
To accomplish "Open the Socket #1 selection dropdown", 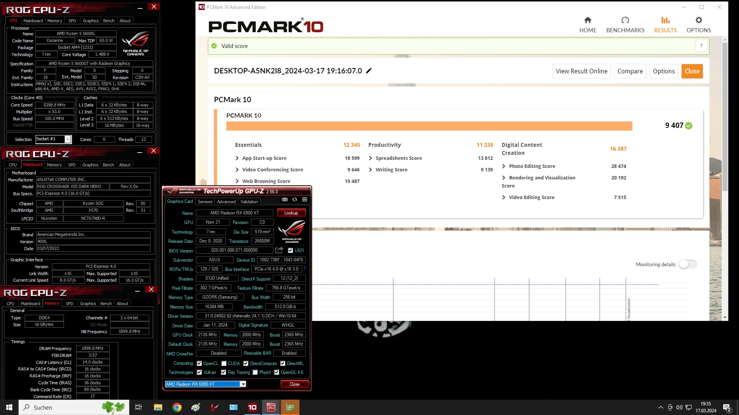I will [x=67, y=139].
